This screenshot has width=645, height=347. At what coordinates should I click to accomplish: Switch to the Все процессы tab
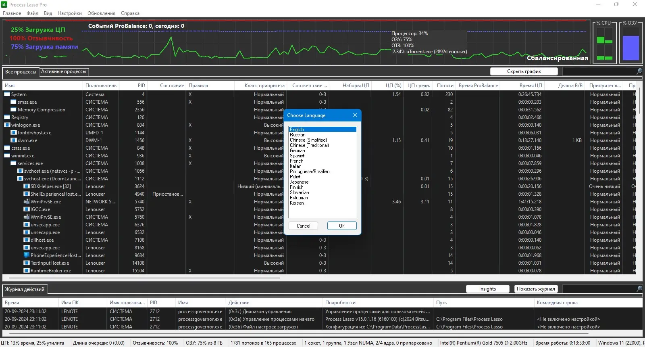[x=21, y=72]
